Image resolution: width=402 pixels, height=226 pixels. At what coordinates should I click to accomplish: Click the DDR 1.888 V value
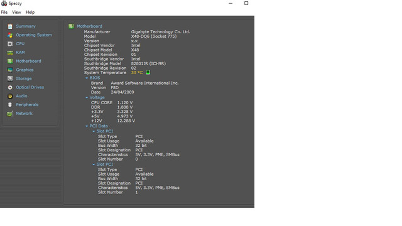click(x=125, y=107)
